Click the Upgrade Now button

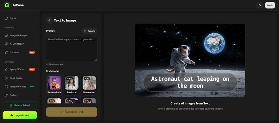[20, 115]
